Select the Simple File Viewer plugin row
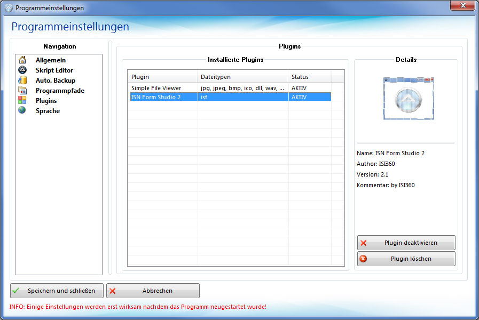Viewport: 479px width, 320px height. pyautogui.click(x=156, y=88)
